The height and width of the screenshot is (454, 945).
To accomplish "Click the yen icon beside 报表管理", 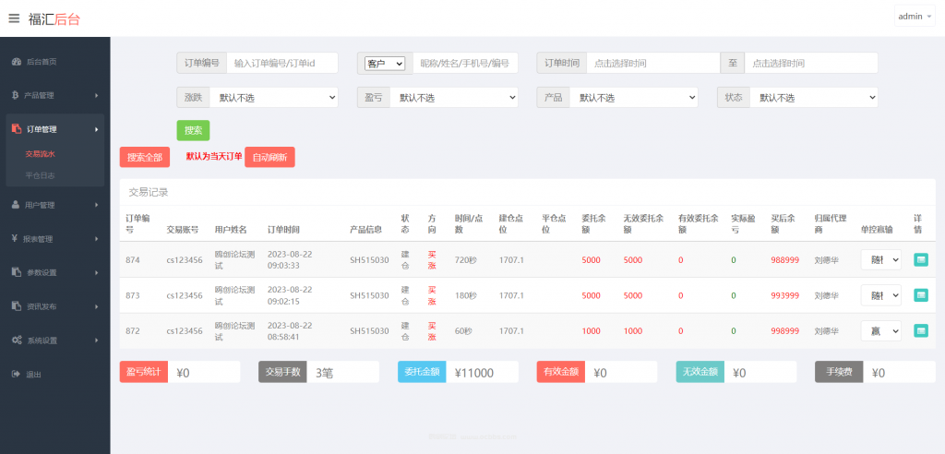I will (x=15, y=239).
